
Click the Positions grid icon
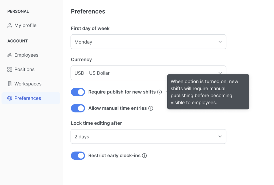coord(9,69)
